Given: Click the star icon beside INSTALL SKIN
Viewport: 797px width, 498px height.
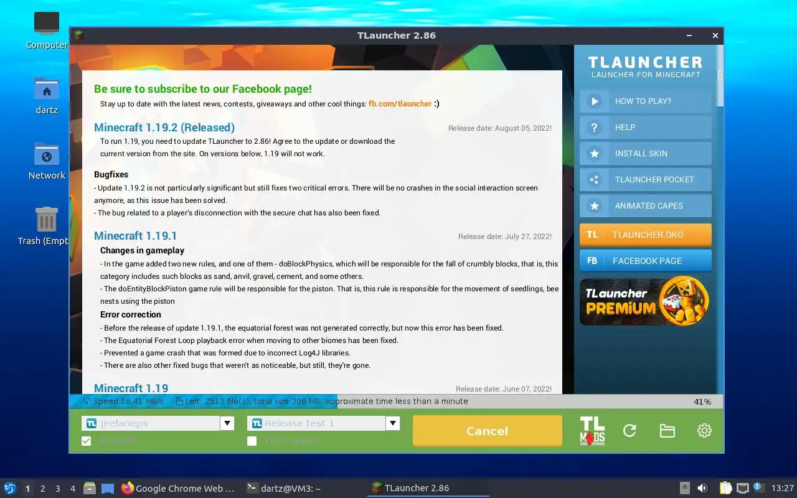Looking at the screenshot, I should click(x=595, y=154).
